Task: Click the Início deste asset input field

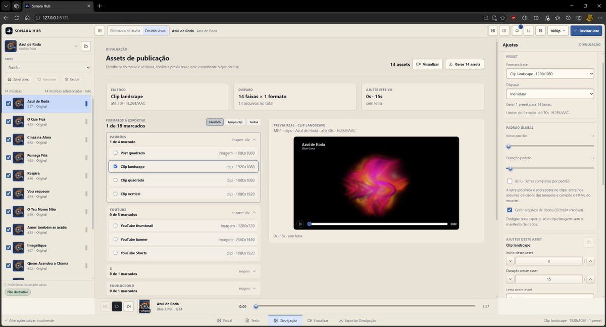Action: [x=549, y=261]
